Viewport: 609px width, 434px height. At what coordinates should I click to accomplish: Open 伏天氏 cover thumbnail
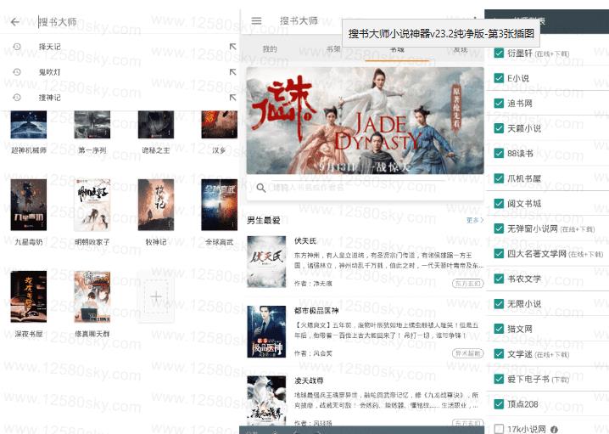pos(266,262)
